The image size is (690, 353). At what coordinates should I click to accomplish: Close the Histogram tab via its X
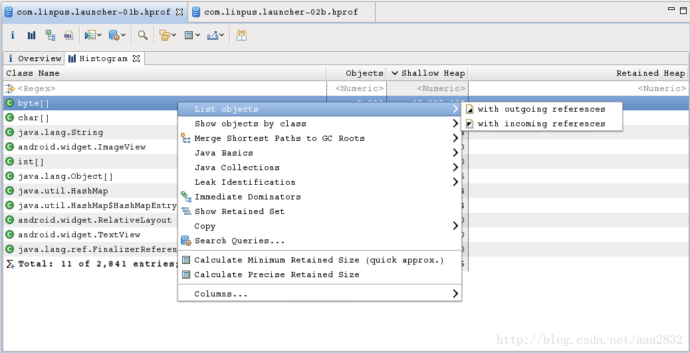(136, 58)
